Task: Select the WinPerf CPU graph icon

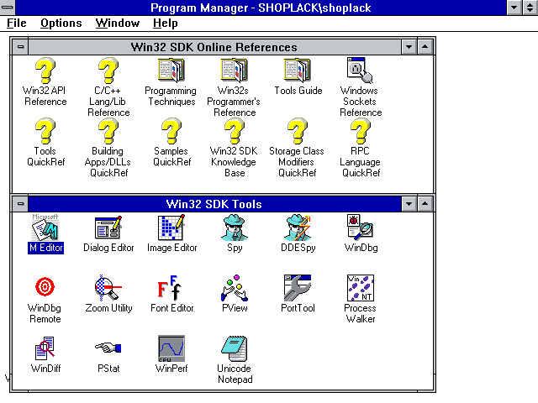Action: [x=171, y=348]
